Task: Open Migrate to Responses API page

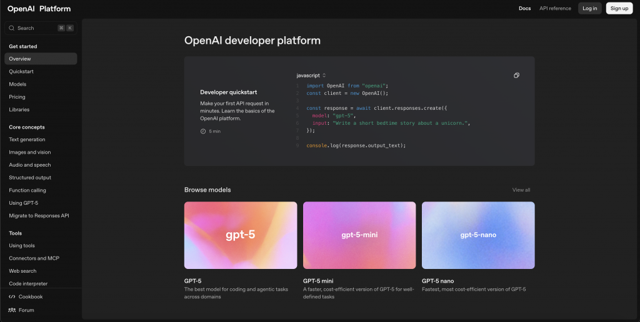Action: 39,215
